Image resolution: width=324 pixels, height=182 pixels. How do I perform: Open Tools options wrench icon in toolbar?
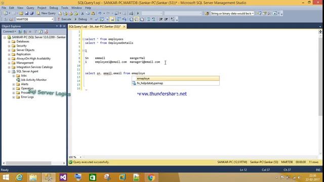pos(269,14)
